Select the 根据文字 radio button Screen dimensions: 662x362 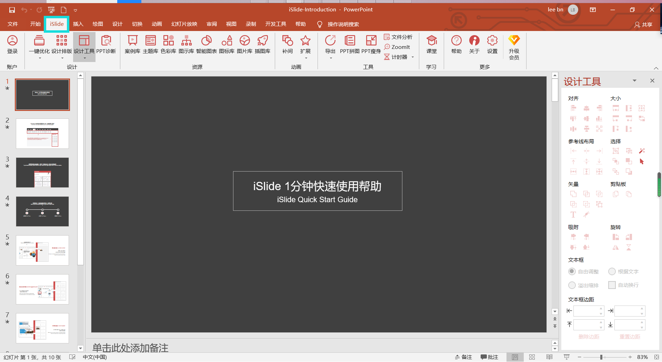[x=612, y=271]
